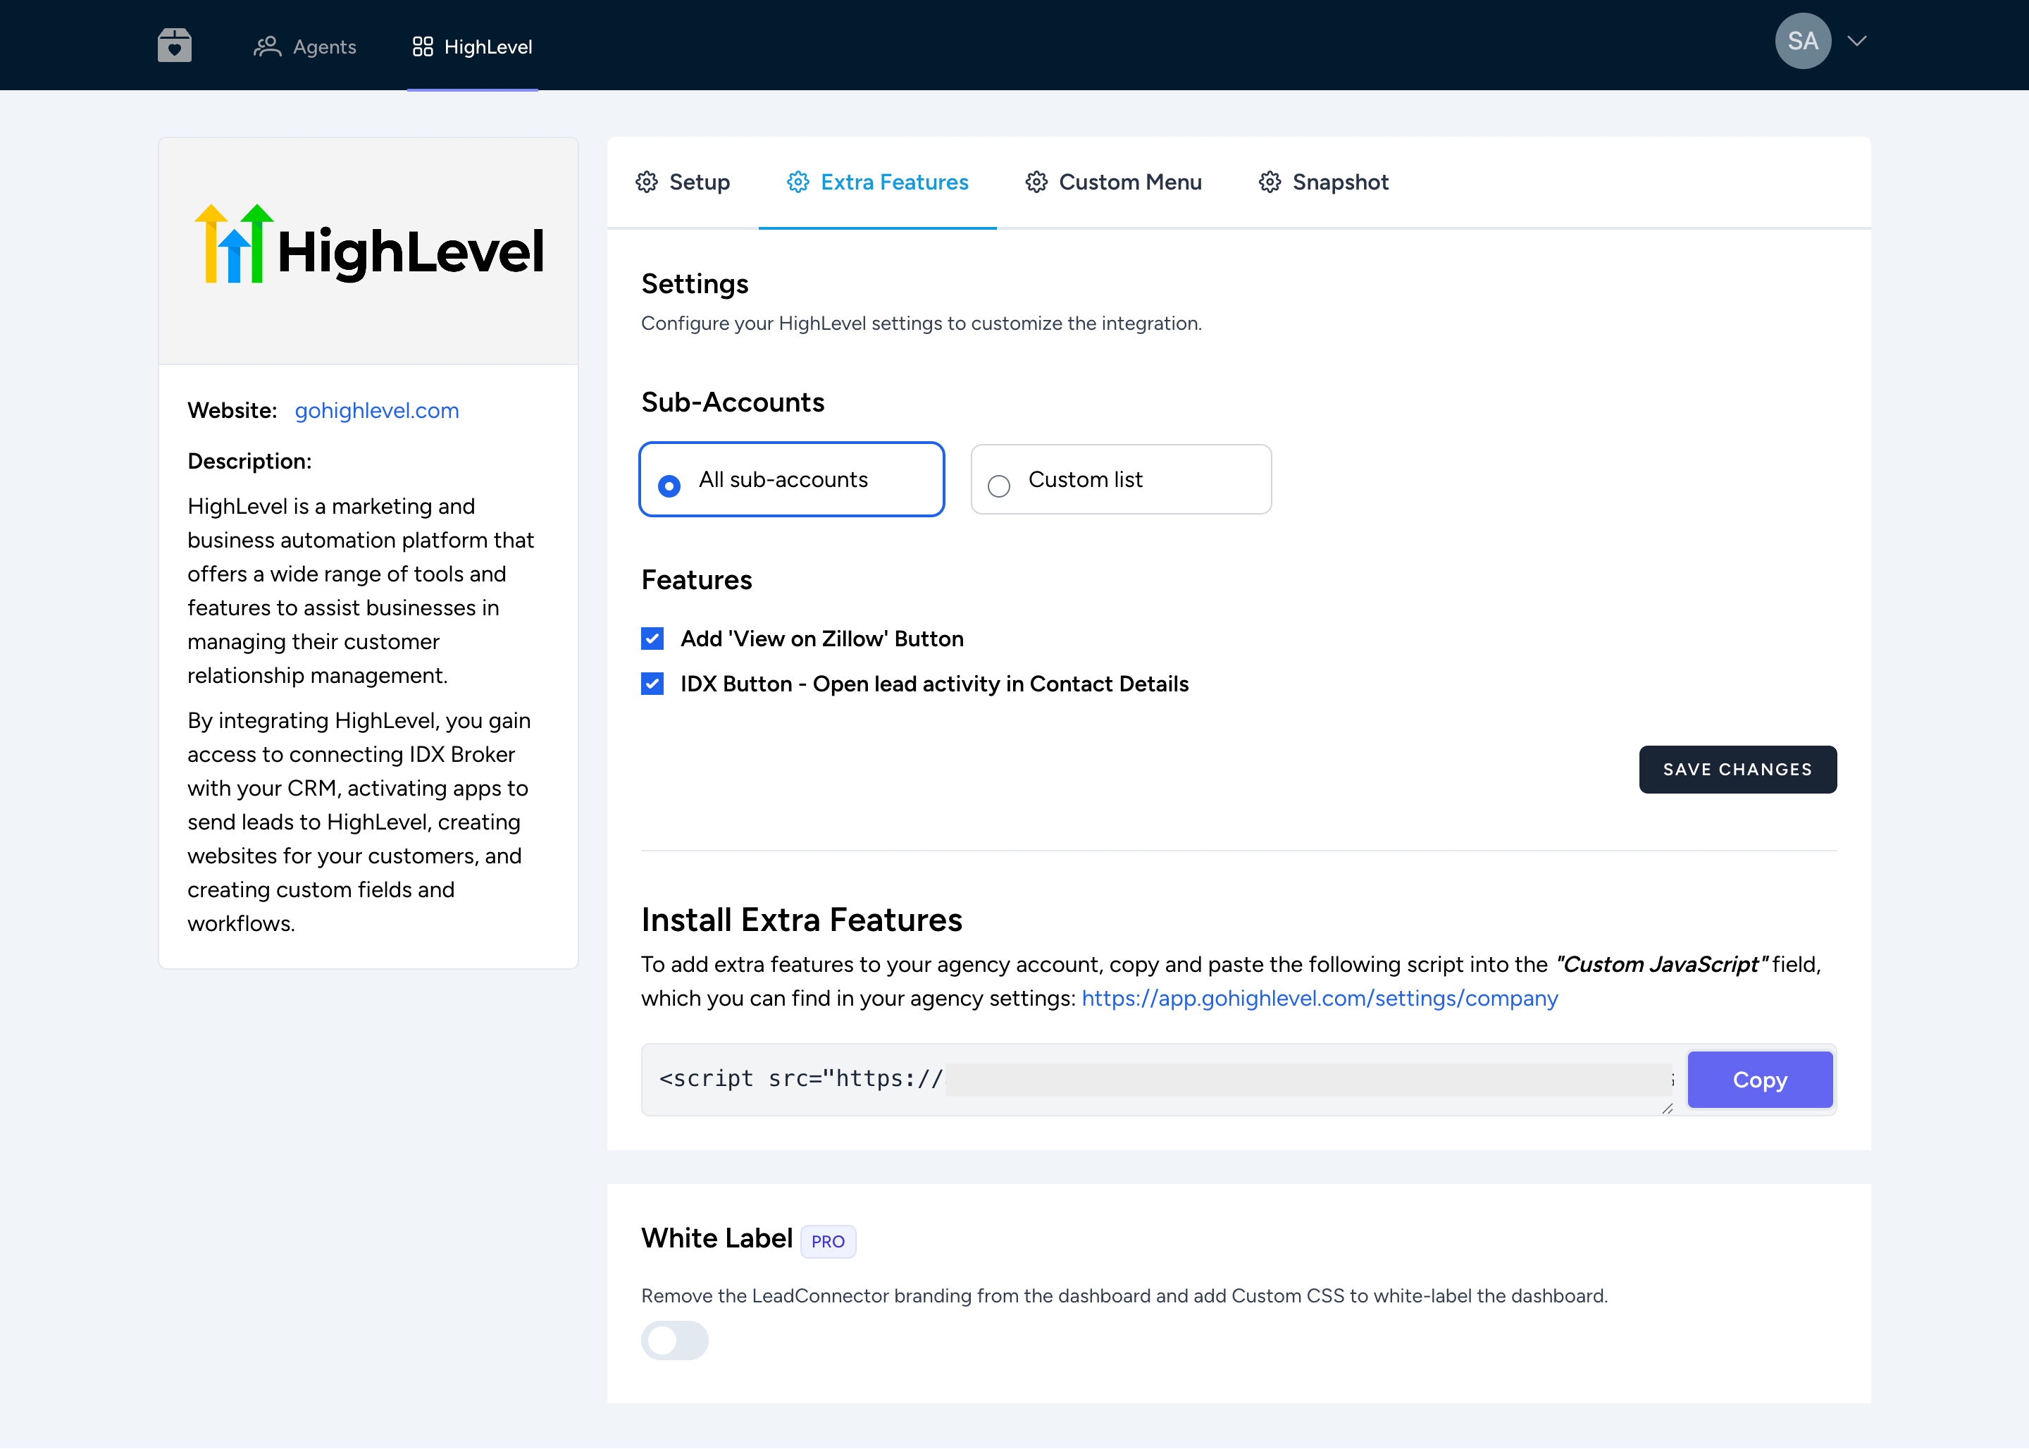Select the All sub-accounts radio option

click(x=669, y=486)
